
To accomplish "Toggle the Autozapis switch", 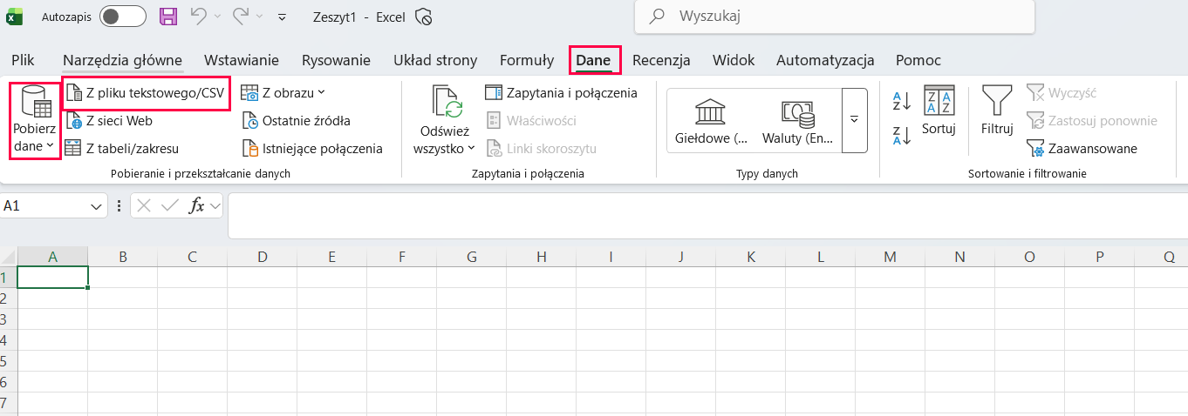I will pos(122,17).
